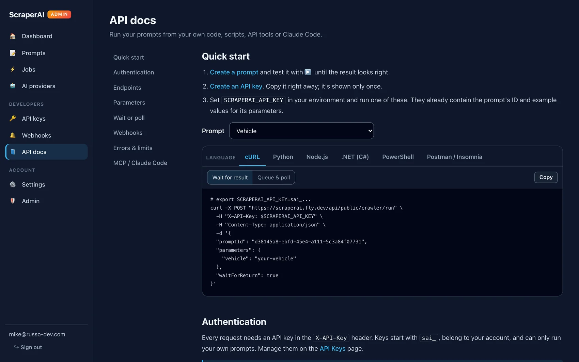
Task: Click the AI providers robot icon
Action: 13,86
